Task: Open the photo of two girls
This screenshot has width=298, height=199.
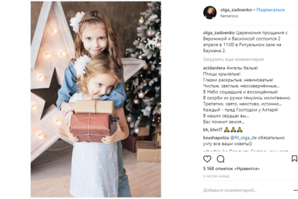Action: 96,99
